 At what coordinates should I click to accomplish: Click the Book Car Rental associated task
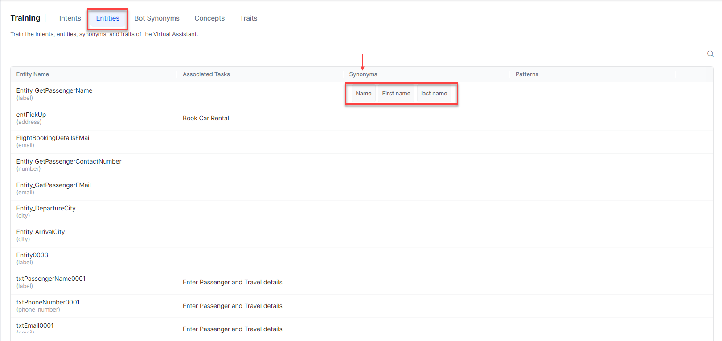[205, 119]
